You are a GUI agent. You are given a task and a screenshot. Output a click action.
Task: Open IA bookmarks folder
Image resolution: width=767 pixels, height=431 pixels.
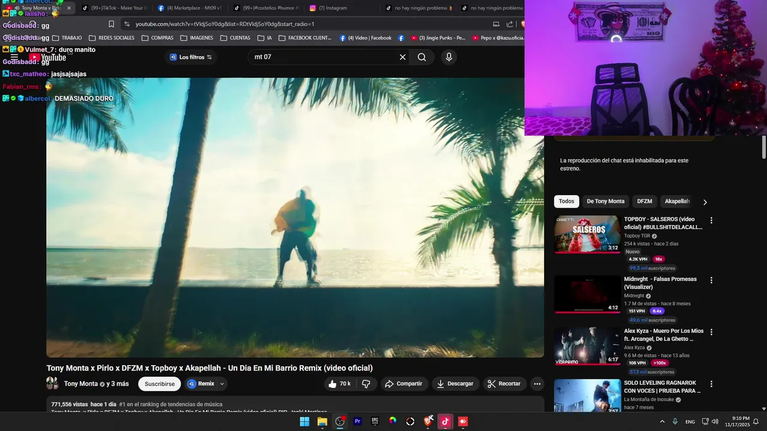(264, 38)
